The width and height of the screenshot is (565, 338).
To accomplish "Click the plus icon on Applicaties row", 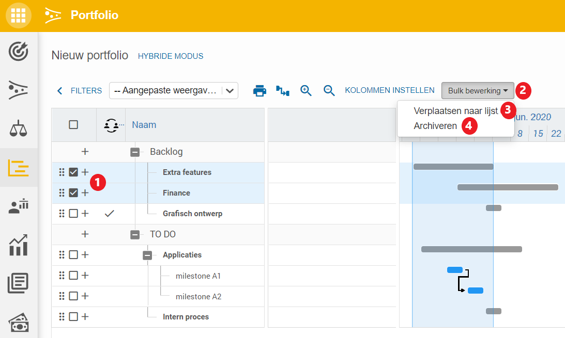I will tap(85, 255).
